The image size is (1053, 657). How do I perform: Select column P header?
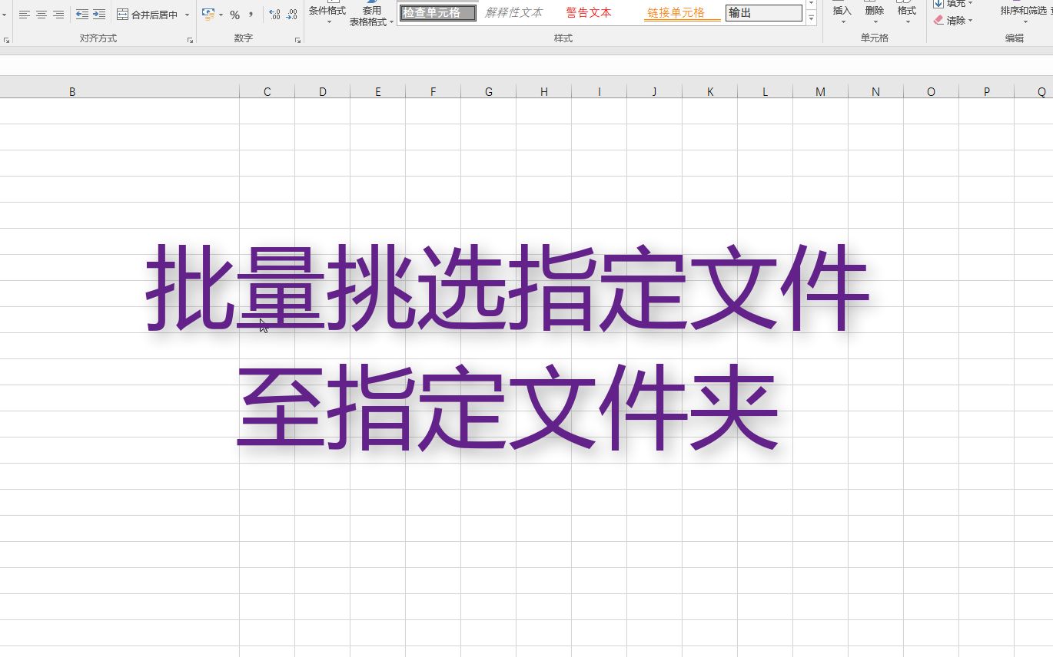click(987, 92)
